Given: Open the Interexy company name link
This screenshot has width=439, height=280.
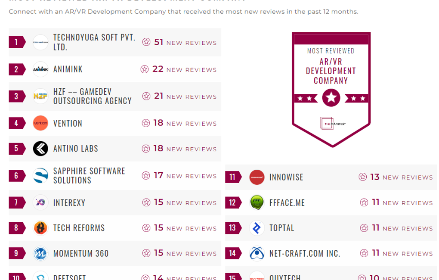Looking at the screenshot, I should (x=69, y=202).
